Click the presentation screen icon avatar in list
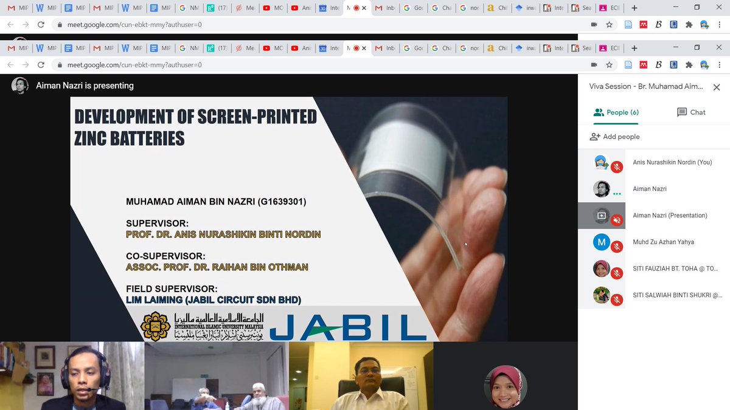Viewport: 730px width, 410px height. click(x=601, y=216)
